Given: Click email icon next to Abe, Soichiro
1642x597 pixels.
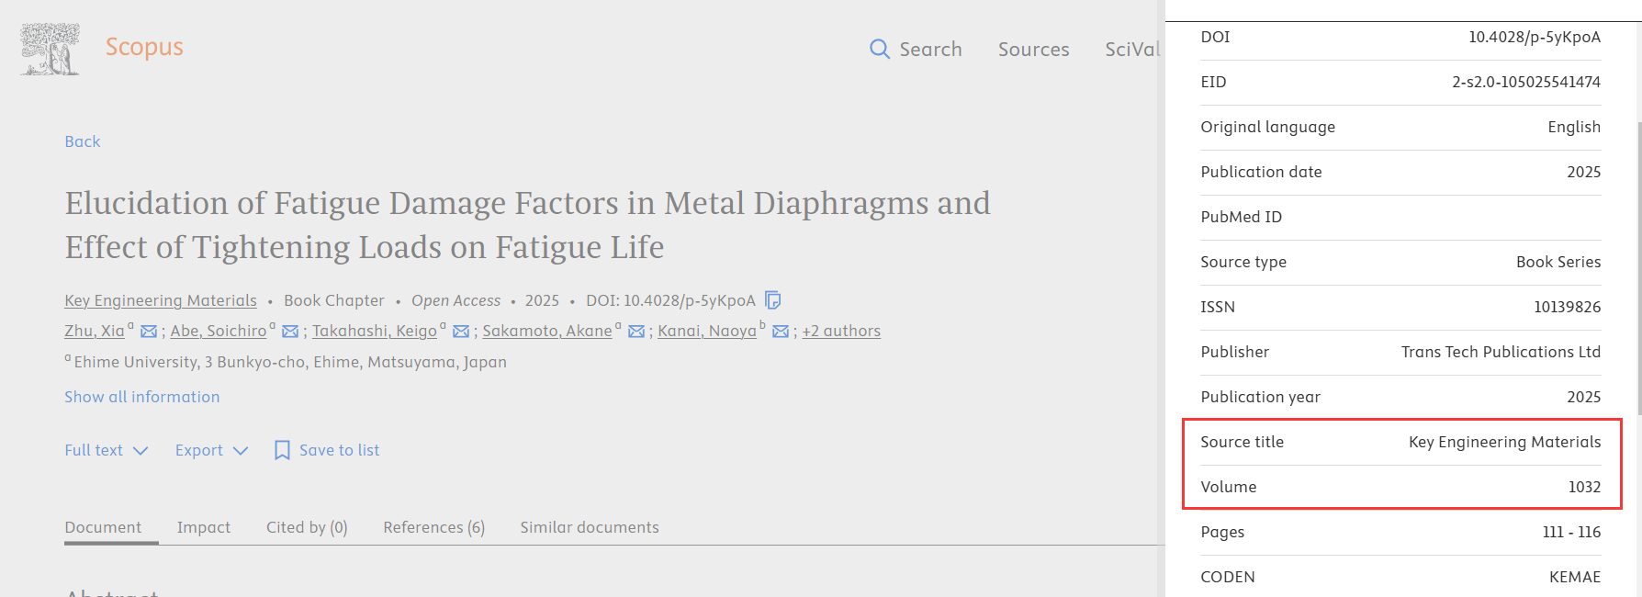Looking at the screenshot, I should pyautogui.click(x=290, y=332).
